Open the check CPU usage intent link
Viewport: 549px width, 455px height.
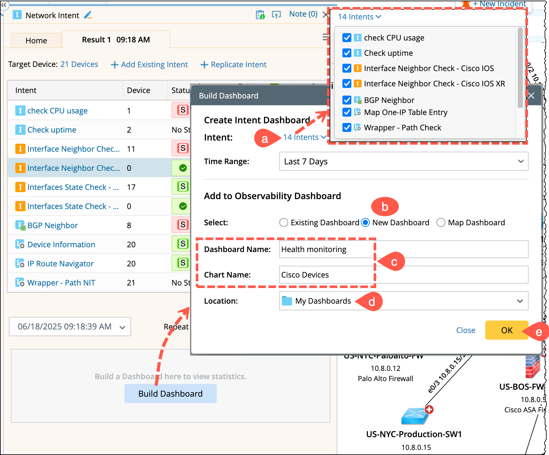(57, 111)
